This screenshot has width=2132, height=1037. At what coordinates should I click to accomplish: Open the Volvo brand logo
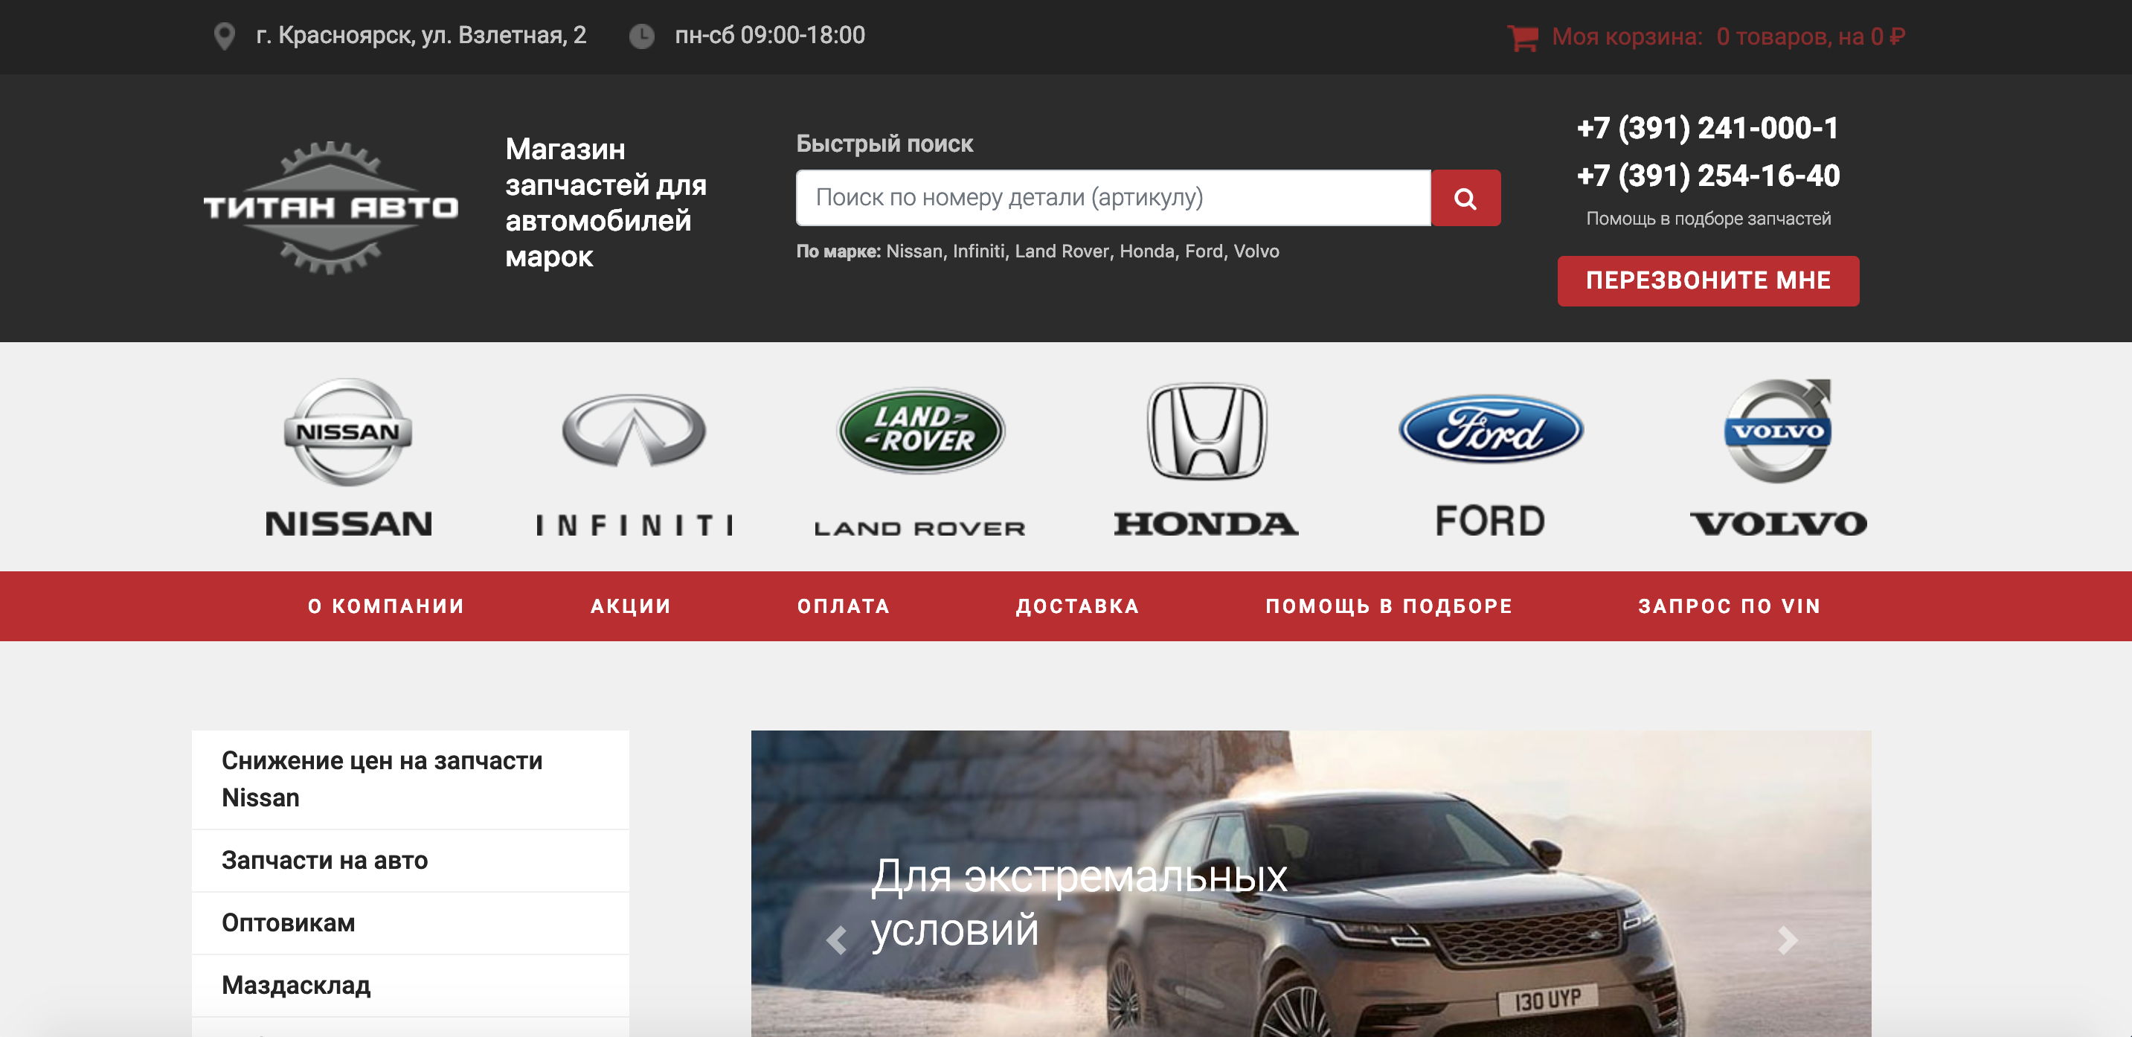pos(1778,457)
